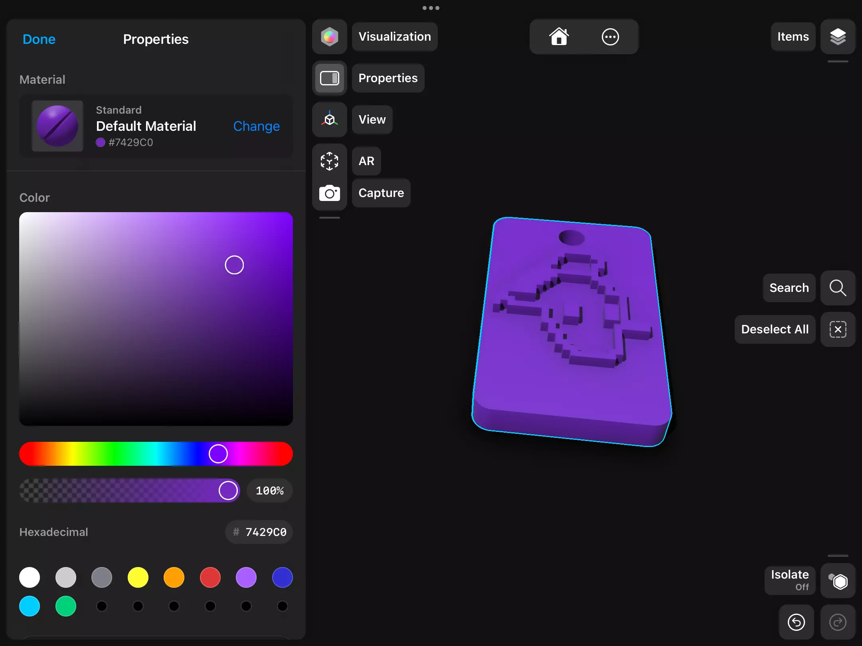
Task: Toggle the Isolate hexagon icon
Action: pos(838,581)
